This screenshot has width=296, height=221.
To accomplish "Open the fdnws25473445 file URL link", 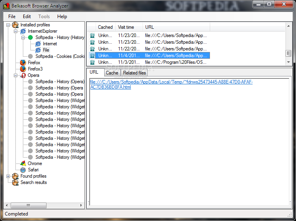I will point(171,84).
